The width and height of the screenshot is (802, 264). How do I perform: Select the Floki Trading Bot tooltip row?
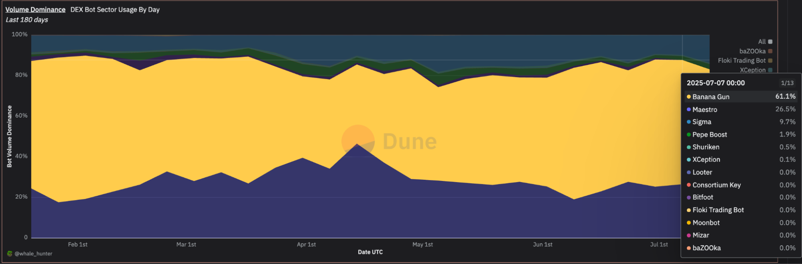pos(741,210)
